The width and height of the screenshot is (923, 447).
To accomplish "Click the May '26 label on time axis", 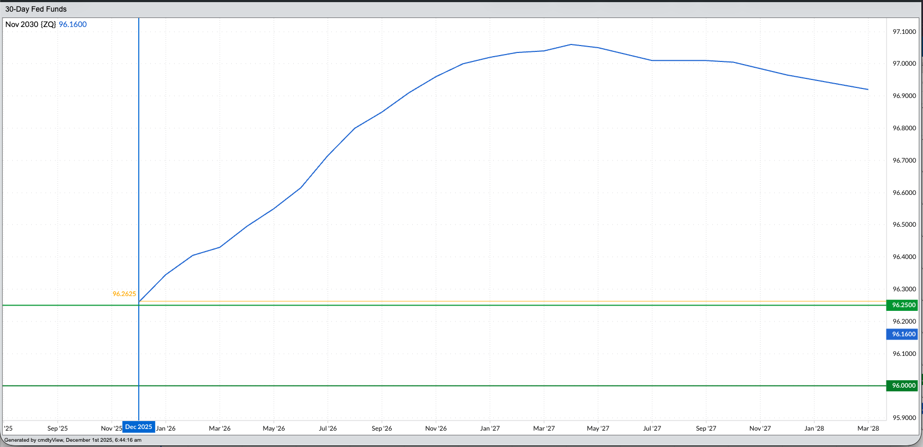I will pyautogui.click(x=274, y=428).
